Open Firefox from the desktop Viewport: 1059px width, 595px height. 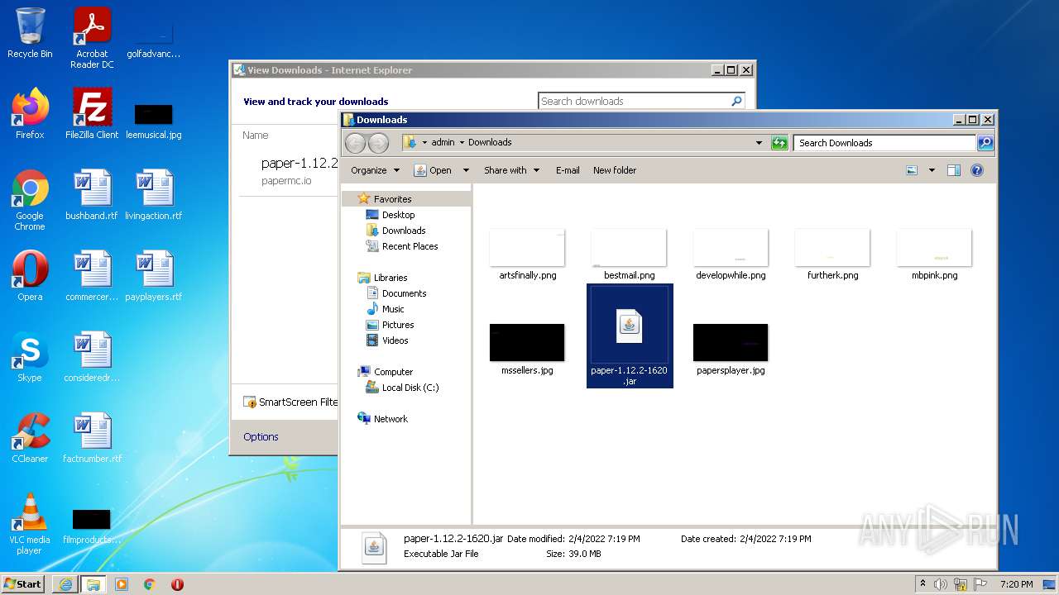point(30,113)
